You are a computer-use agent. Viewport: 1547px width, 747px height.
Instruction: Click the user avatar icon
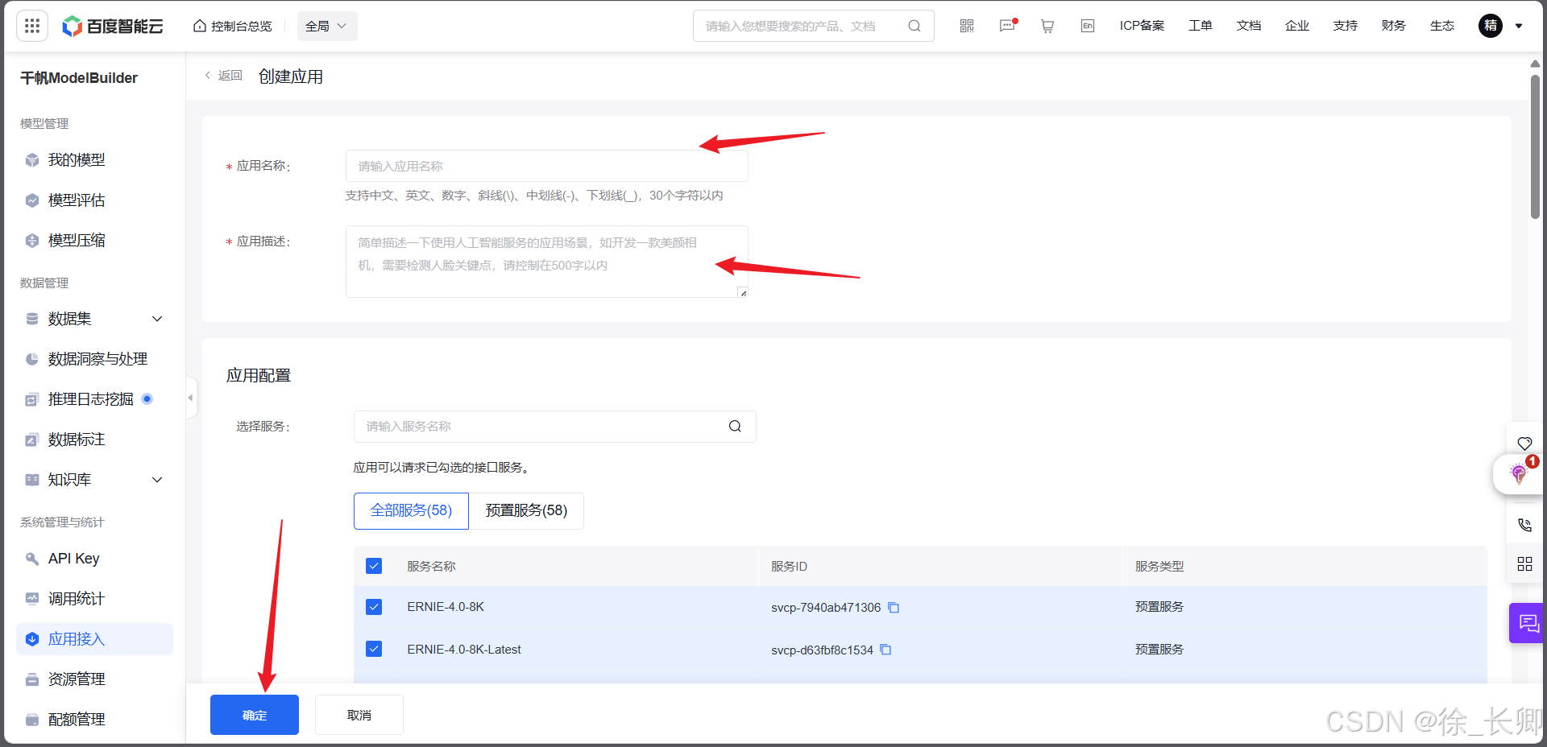pyautogui.click(x=1491, y=26)
